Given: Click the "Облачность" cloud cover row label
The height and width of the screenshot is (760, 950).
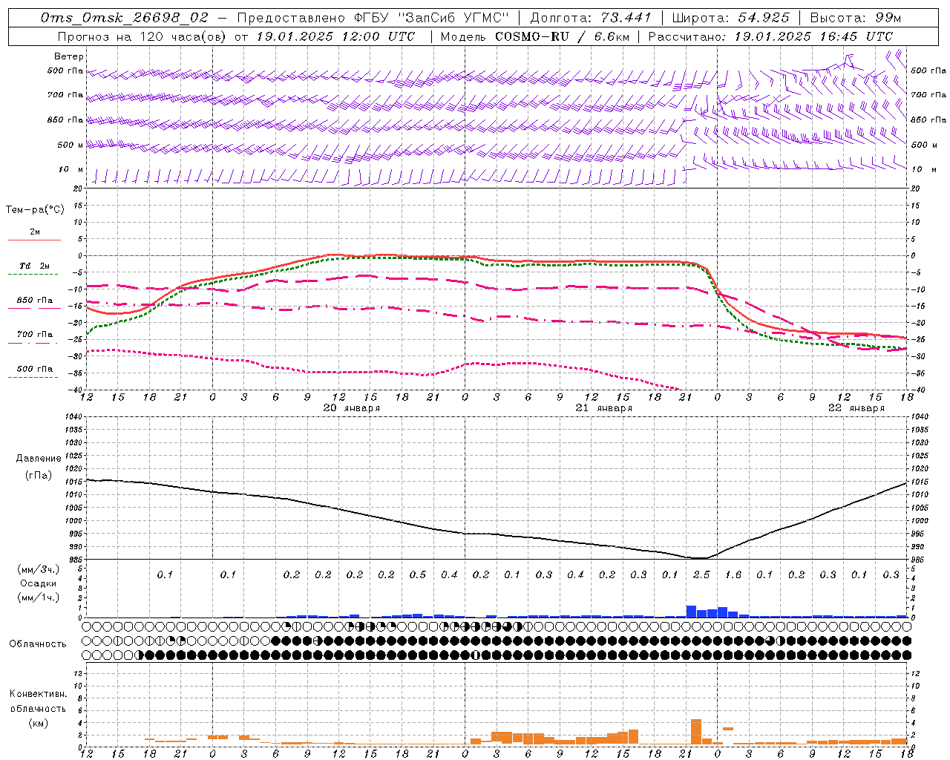Looking at the screenshot, I should coord(38,644).
